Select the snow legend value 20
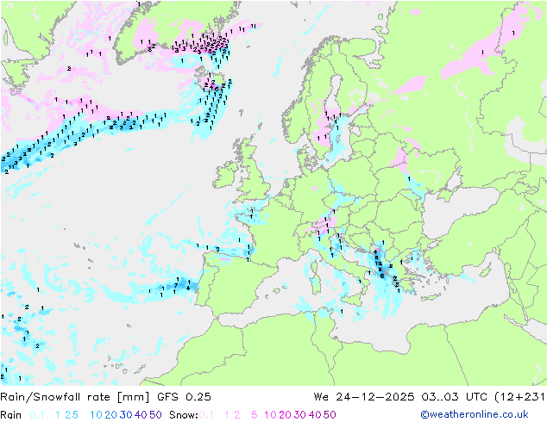Image resolution: width=547 pixels, height=422 pixels. point(285,415)
